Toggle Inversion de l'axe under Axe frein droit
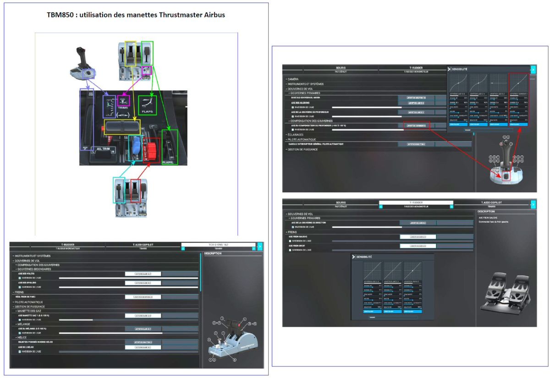The height and width of the screenshot is (378, 550). (x=290, y=250)
